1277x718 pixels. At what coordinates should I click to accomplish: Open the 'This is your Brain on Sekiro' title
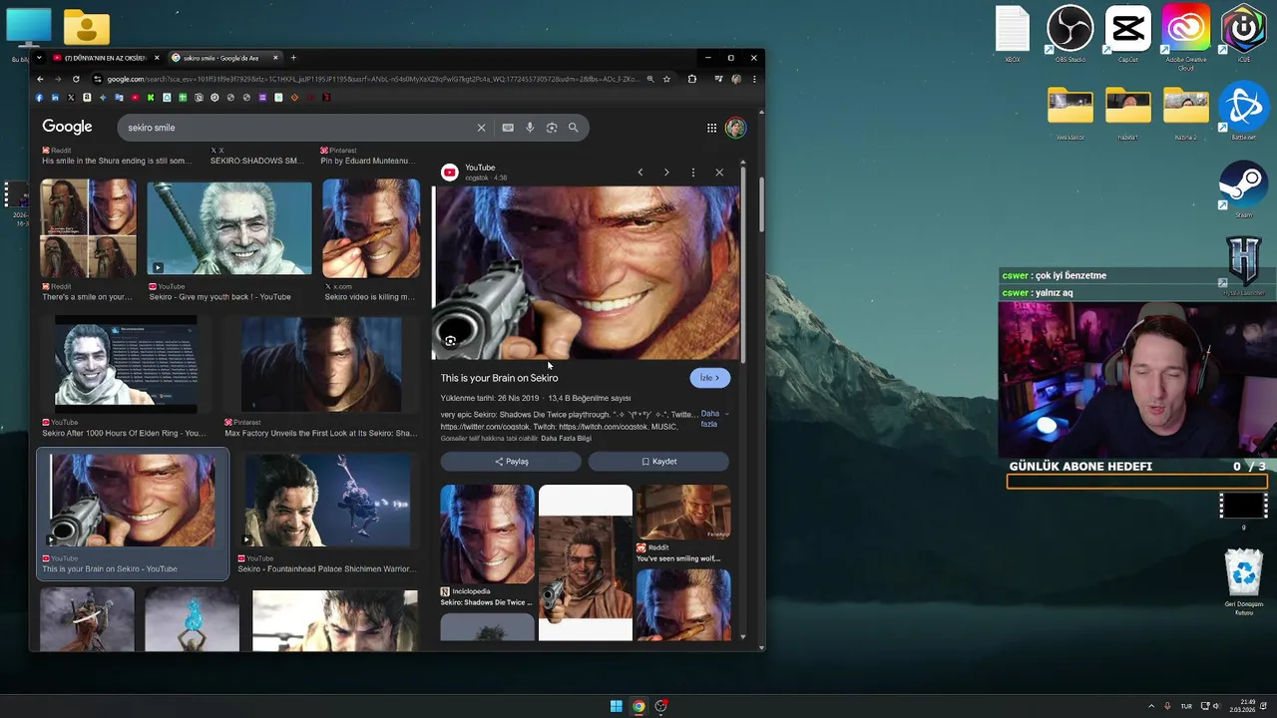tap(500, 378)
